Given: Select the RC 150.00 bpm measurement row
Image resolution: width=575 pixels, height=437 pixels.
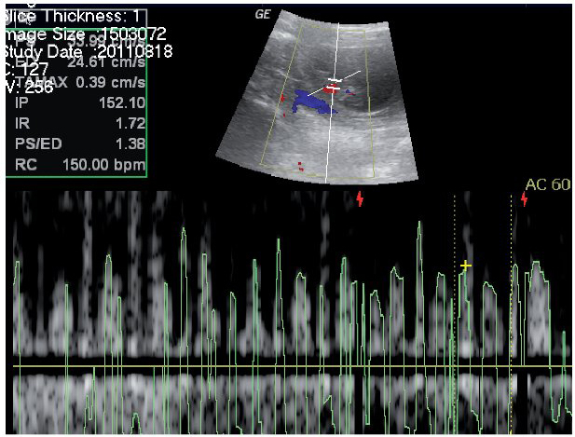Looking at the screenshot, I should (75, 165).
